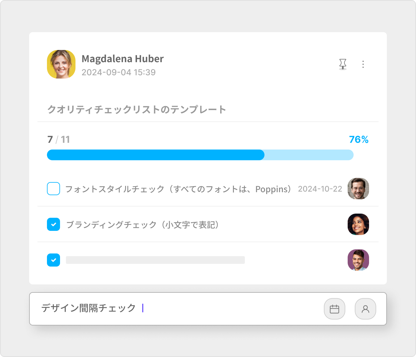The width and height of the screenshot is (416, 357).
Task: Click the クオリティチェックリストのテンプレート title
Action: [137, 109]
